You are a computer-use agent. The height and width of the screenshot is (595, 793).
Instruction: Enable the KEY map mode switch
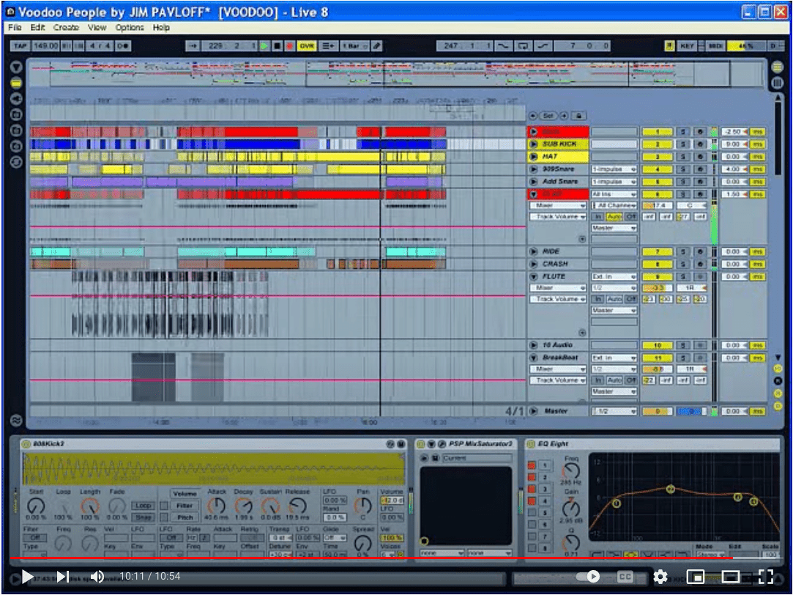[x=687, y=46]
